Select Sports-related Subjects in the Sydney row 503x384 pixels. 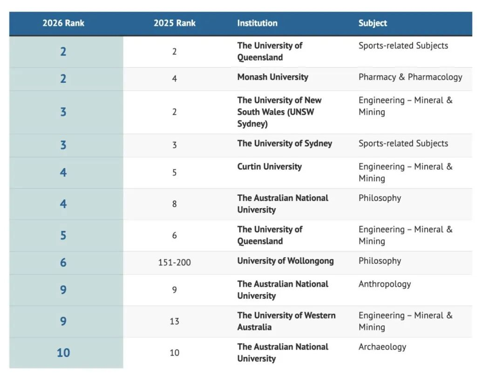coord(403,143)
